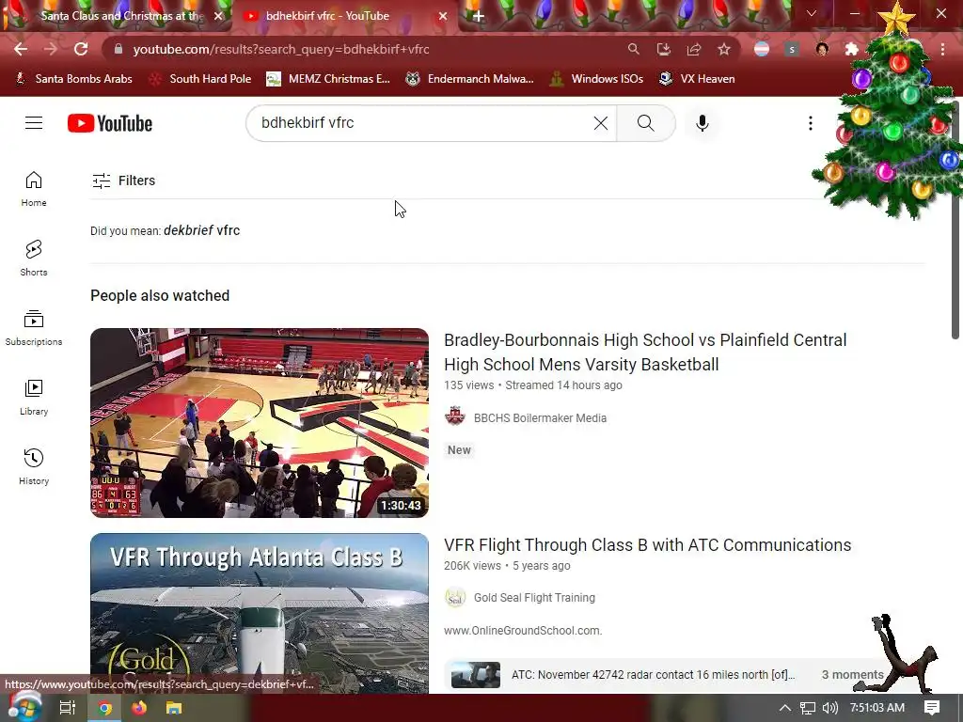
Task: Click the dekbrief vfrc suggestion
Action: (201, 231)
